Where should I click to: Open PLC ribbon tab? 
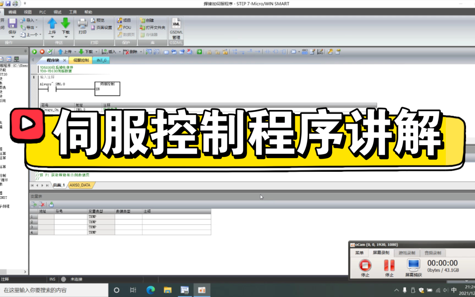click(43, 12)
